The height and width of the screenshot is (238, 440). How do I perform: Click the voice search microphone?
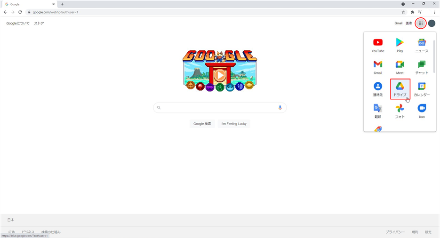(x=280, y=108)
